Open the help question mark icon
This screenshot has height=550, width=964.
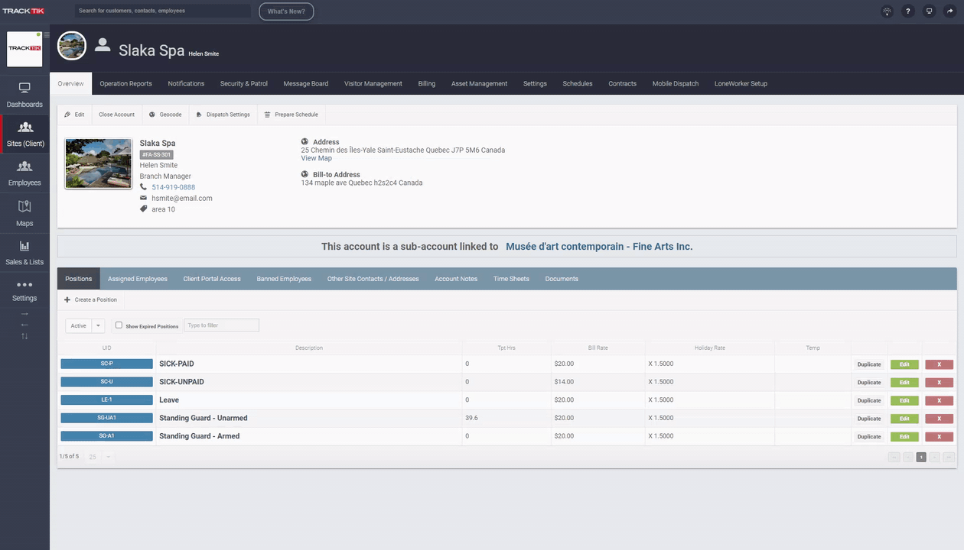point(908,11)
